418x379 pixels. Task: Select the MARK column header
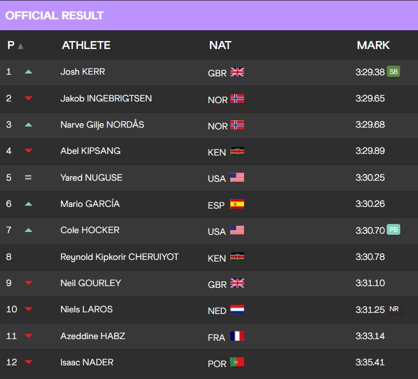click(373, 45)
